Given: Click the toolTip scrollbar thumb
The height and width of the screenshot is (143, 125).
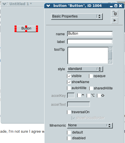Looking at the screenshot, I should coord(110,56).
